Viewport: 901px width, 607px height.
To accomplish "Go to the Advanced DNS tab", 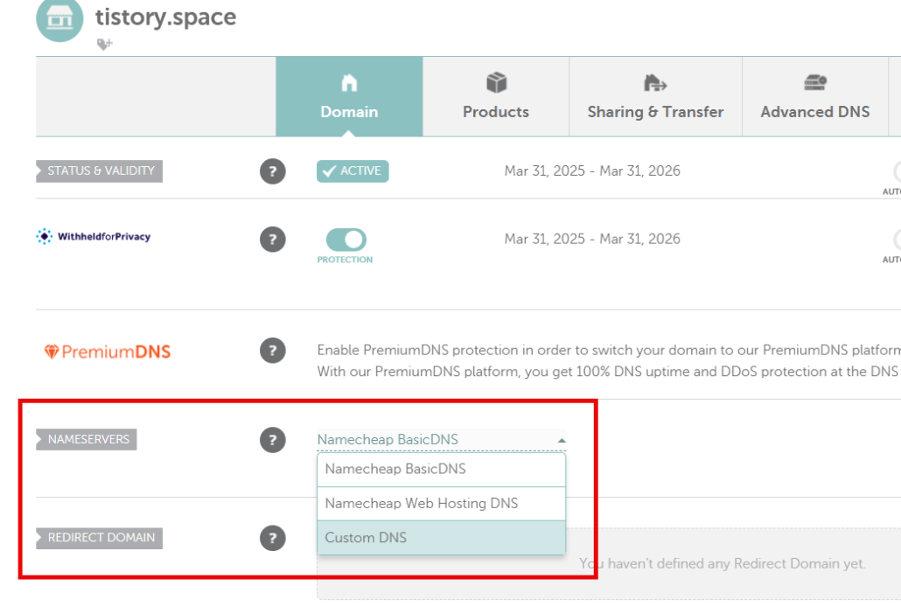I will pos(814,96).
